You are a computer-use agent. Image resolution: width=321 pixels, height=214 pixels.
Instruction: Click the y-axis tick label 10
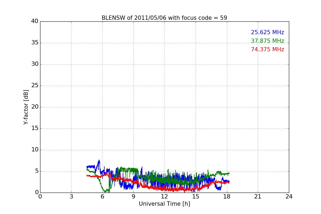click(x=35, y=150)
